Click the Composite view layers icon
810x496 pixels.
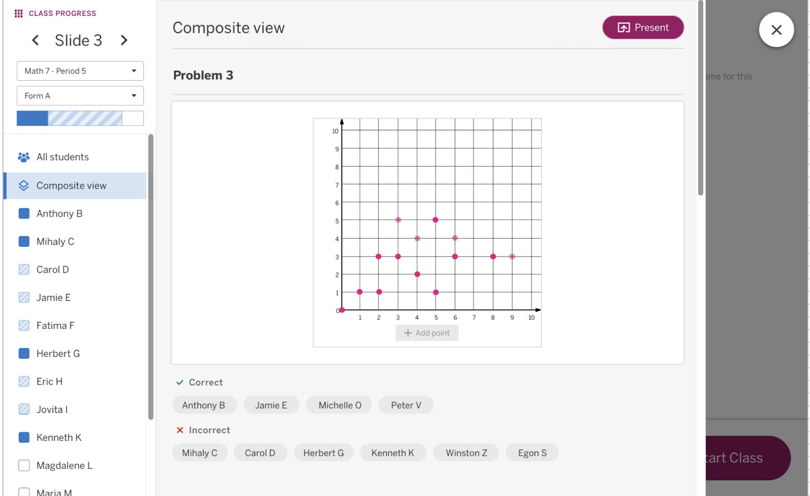coord(23,185)
